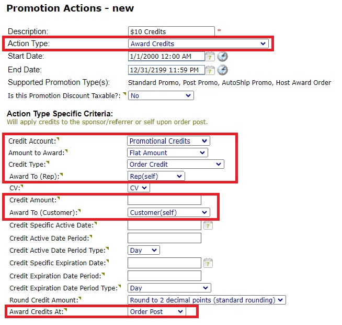Expand the Amount to Award dropdown
Image resolution: width=342 pixels, height=325 pixels.
[167, 153]
